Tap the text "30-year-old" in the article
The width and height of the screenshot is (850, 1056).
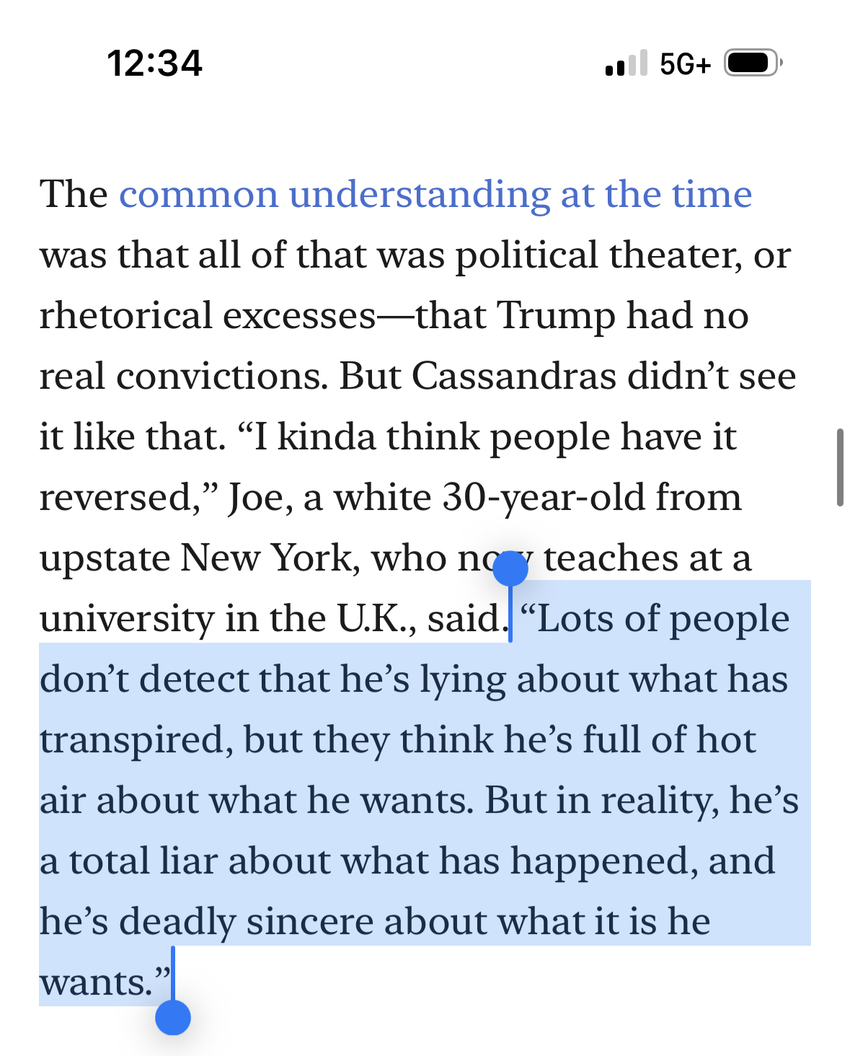pos(544,498)
